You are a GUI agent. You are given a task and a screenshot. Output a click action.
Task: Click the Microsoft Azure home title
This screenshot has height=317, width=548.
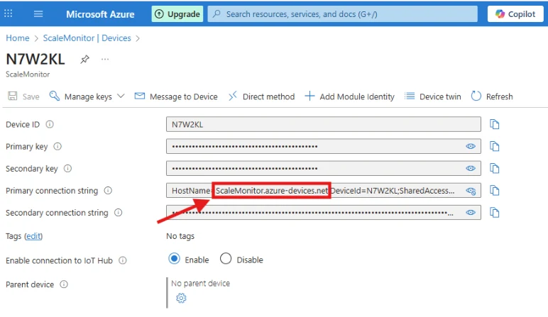point(100,14)
